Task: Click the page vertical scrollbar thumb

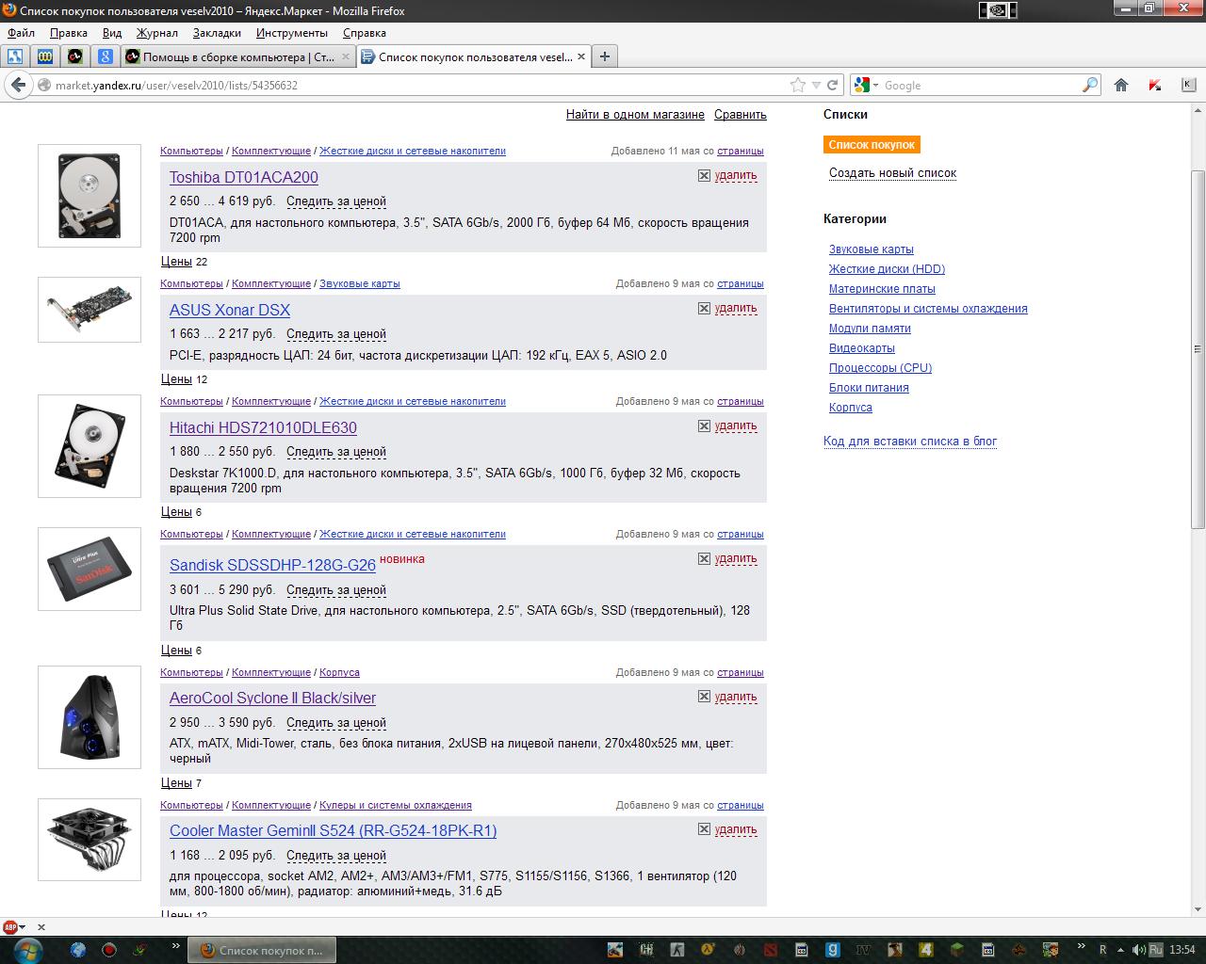Action: [x=1198, y=348]
